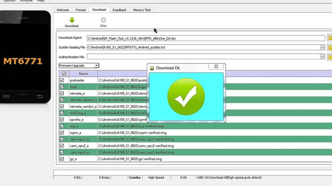Open the Memory Test tab

click(x=142, y=10)
